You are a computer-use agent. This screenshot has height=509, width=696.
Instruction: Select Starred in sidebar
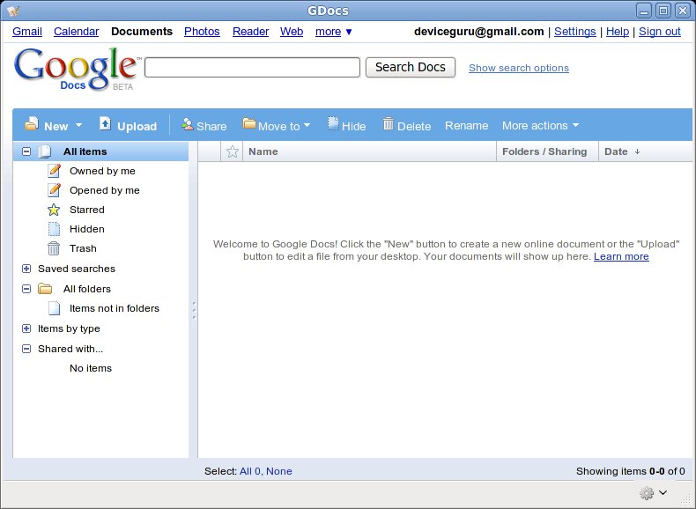click(x=87, y=210)
